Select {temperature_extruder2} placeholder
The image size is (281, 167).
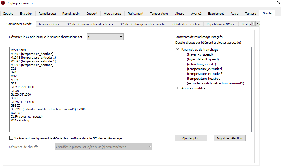tap(205, 74)
